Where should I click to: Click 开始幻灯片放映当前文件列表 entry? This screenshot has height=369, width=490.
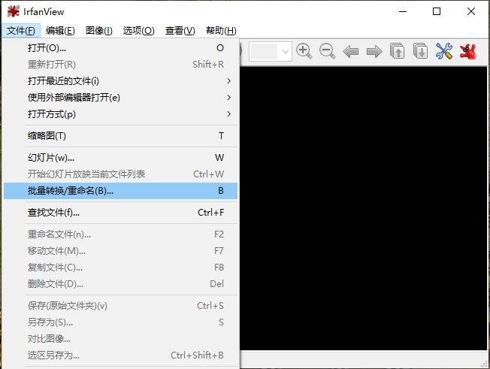(x=121, y=174)
